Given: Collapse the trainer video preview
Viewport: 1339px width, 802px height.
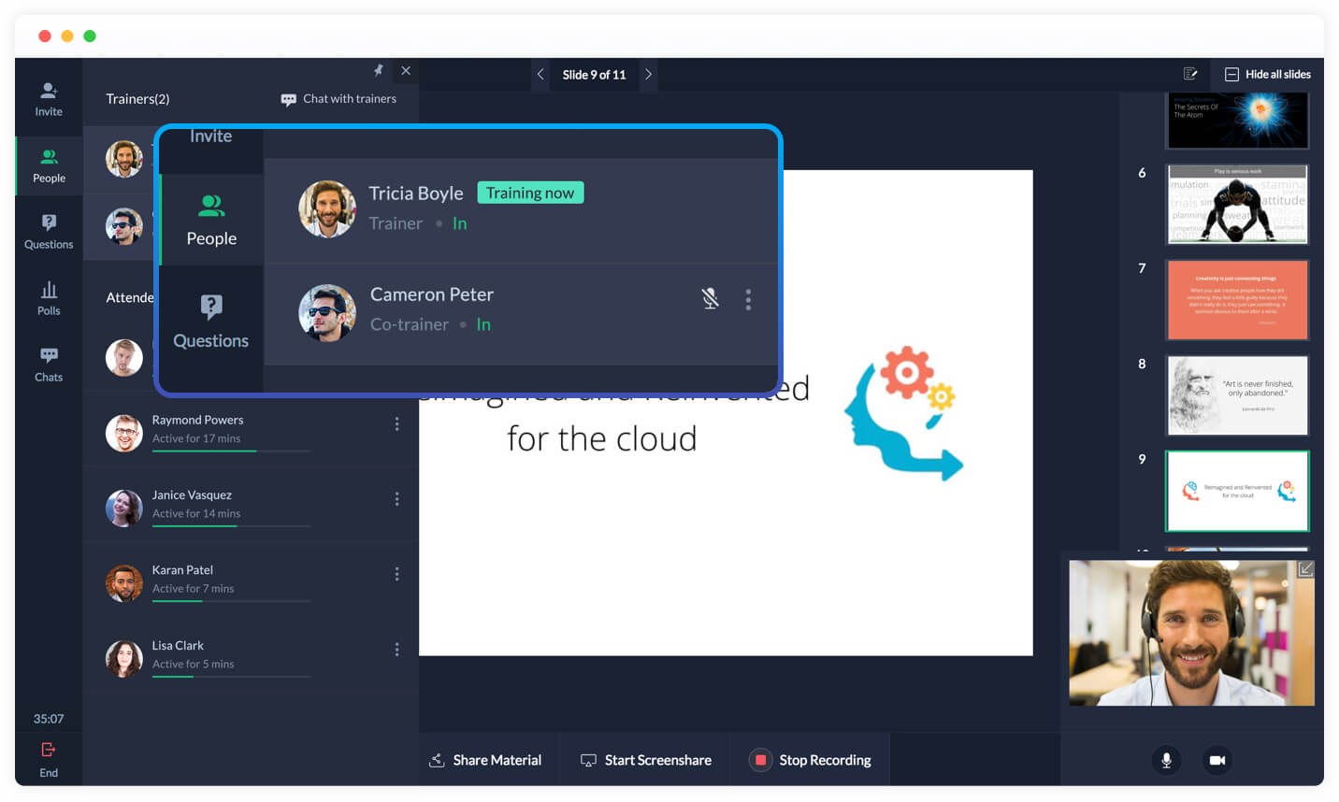Looking at the screenshot, I should click(x=1305, y=568).
